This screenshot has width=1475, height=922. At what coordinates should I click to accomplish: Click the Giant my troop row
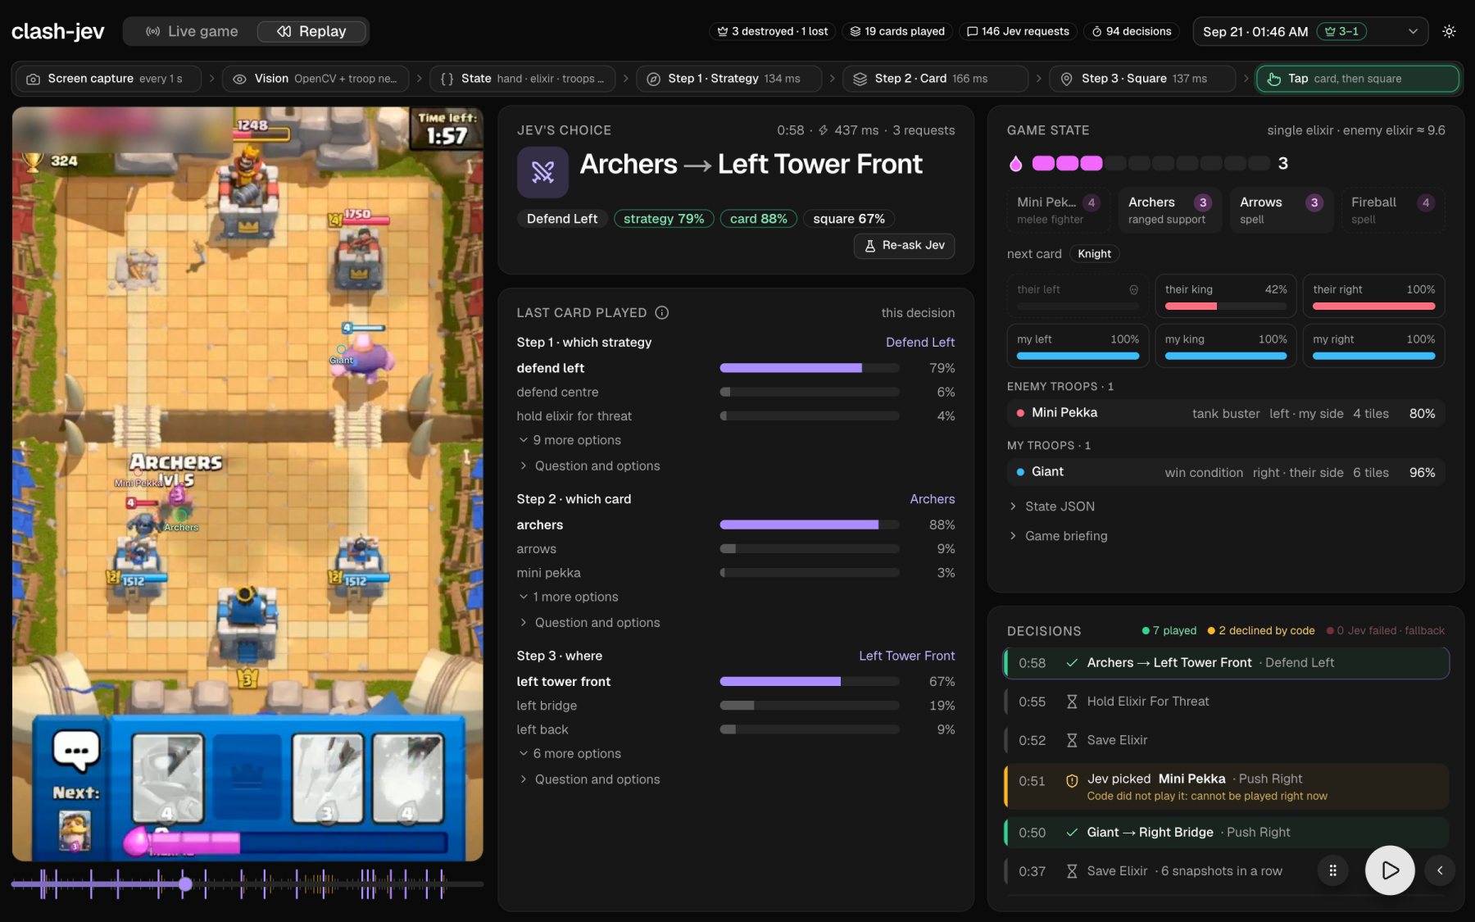1225,472
